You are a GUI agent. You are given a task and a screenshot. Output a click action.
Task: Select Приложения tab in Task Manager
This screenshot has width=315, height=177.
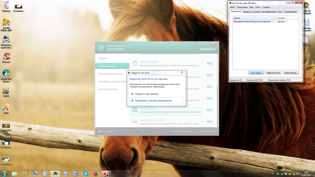click(x=236, y=11)
